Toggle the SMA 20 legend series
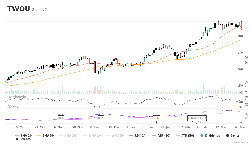Image resolution: width=250 pixels, height=144 pixels. pos(23,135)
